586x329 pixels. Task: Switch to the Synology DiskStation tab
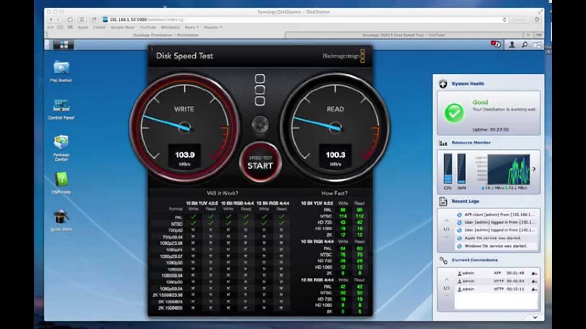tap(165, 35)
